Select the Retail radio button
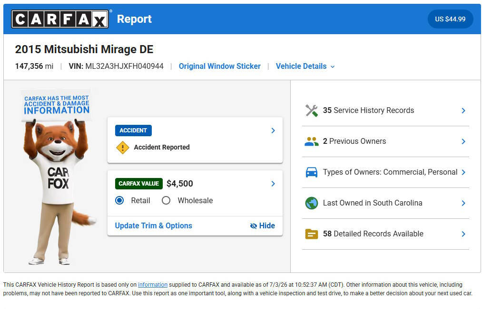482x309 pixels. tap(119, 200)
